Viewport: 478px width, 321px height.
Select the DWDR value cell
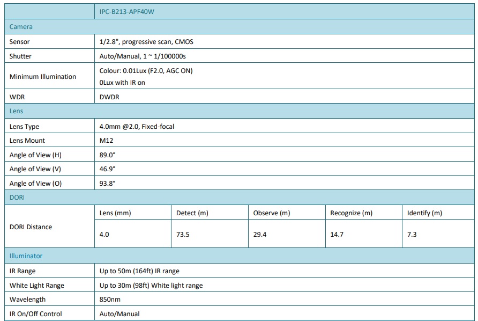pos(109,97)
